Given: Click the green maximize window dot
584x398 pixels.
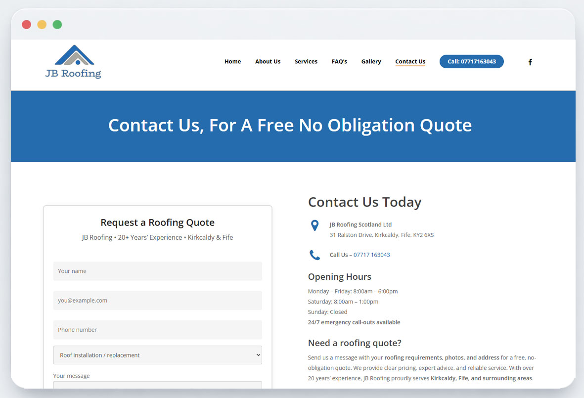Looking at the screenshot, I should (x=57, y=25).
